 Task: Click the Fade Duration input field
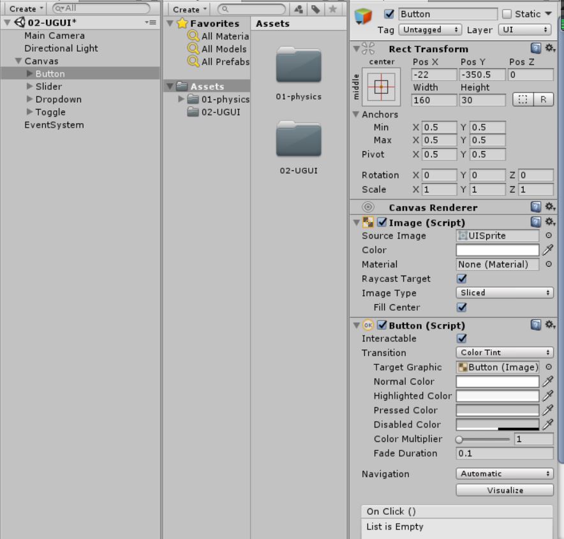click(505, 453)
